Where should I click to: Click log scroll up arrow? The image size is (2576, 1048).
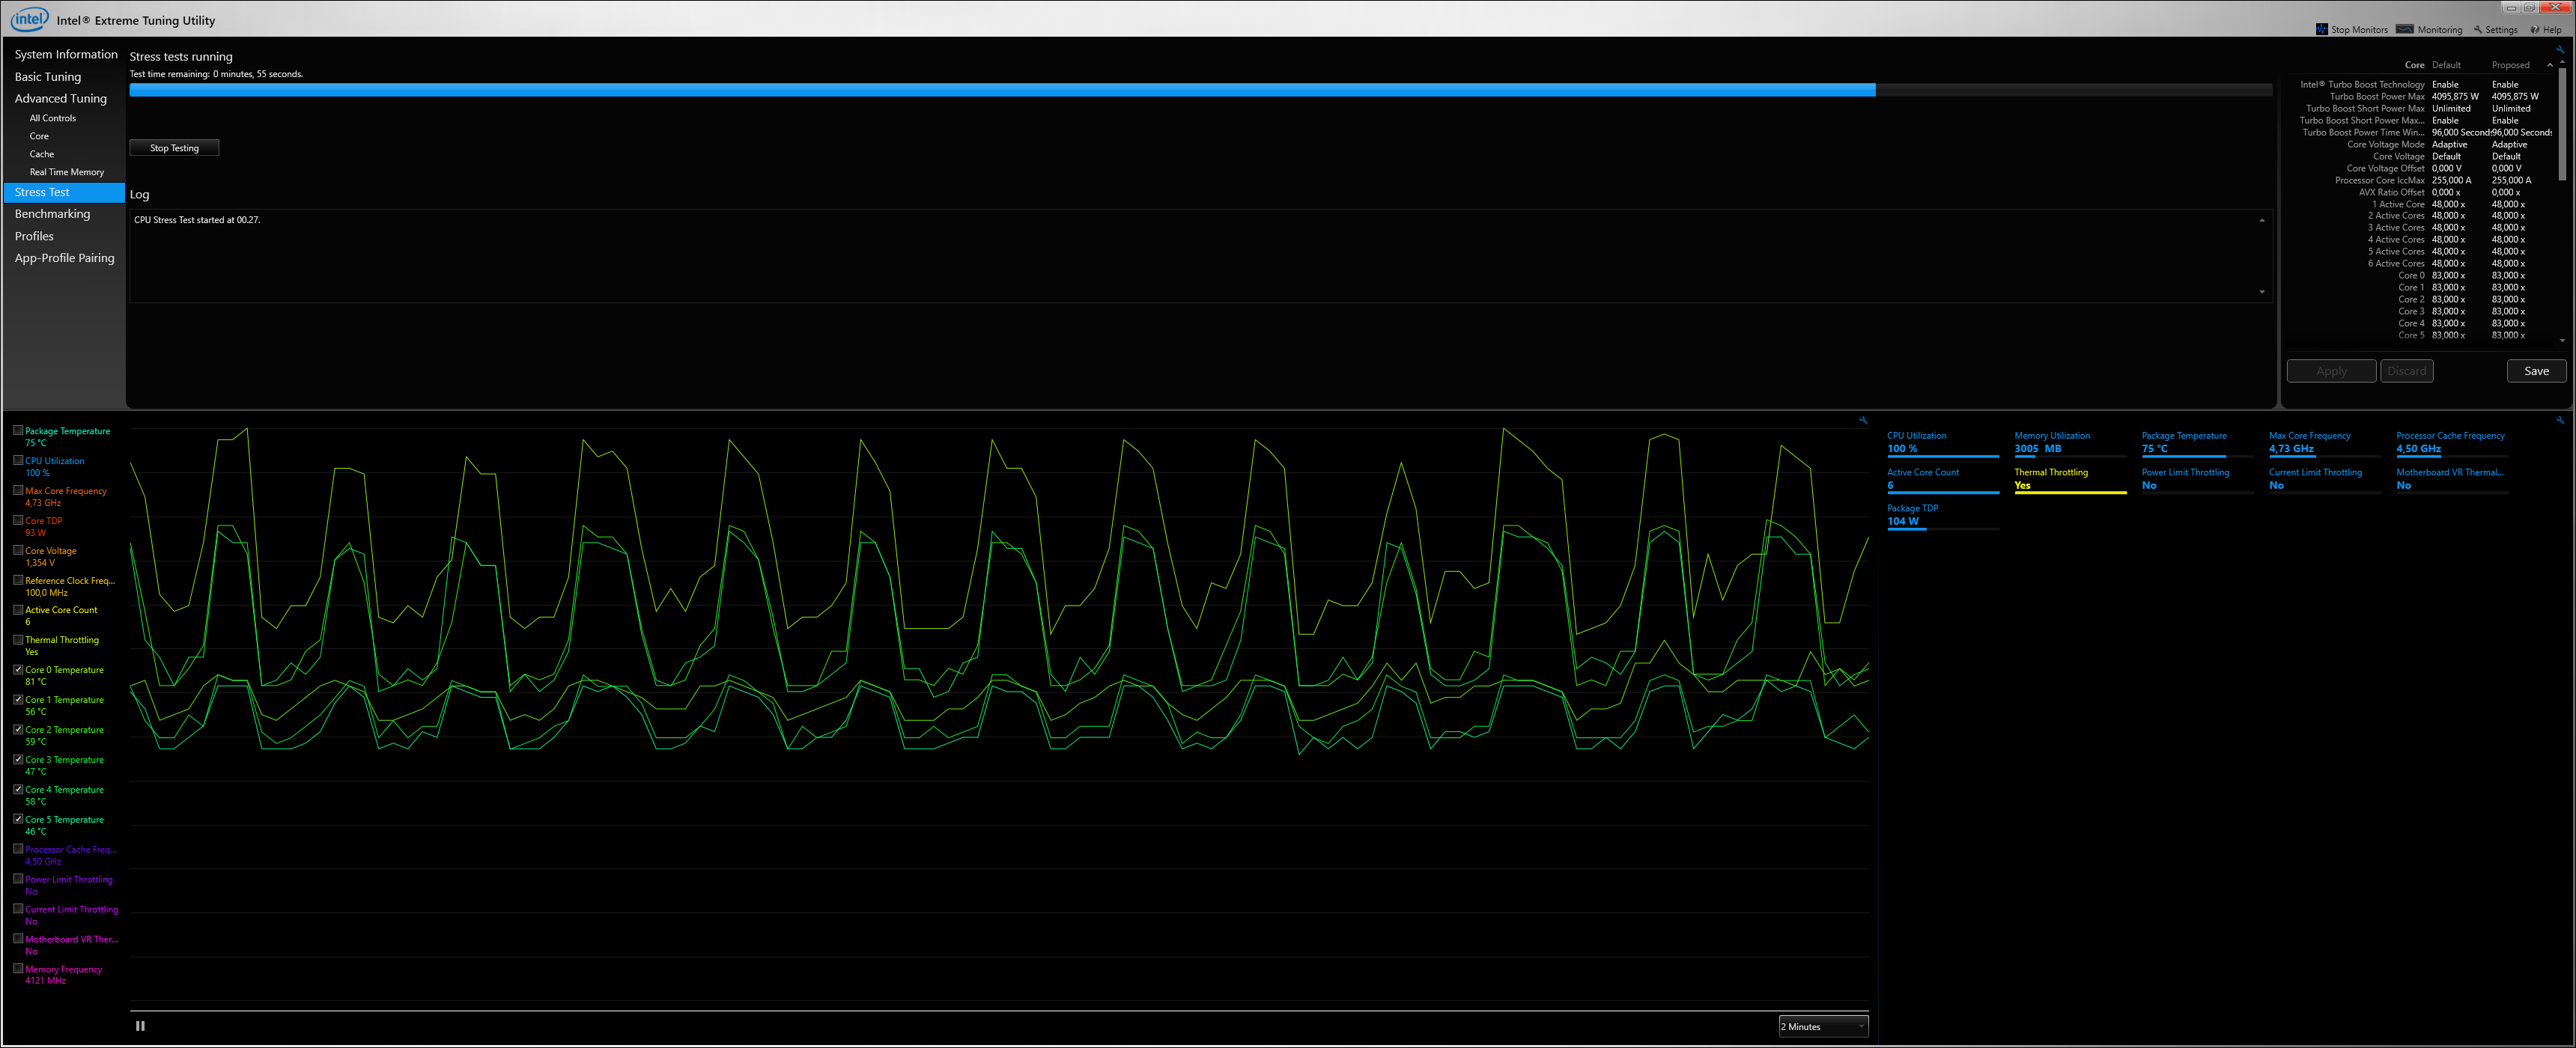pos(2262,220)
